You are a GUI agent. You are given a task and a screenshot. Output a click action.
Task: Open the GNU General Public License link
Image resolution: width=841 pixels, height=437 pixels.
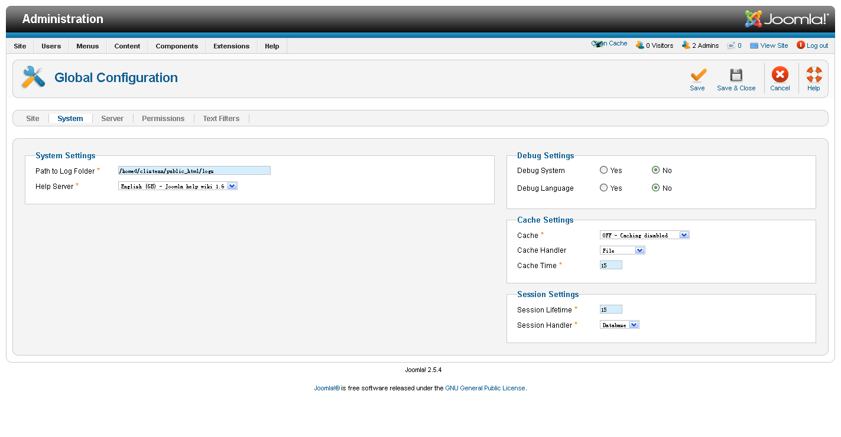point(485,389)
